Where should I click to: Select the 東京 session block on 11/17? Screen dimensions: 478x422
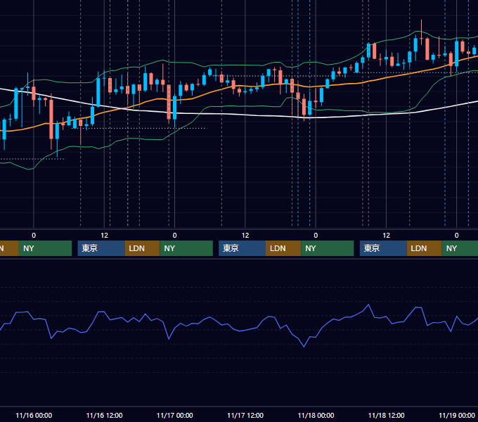click(243, 248)
